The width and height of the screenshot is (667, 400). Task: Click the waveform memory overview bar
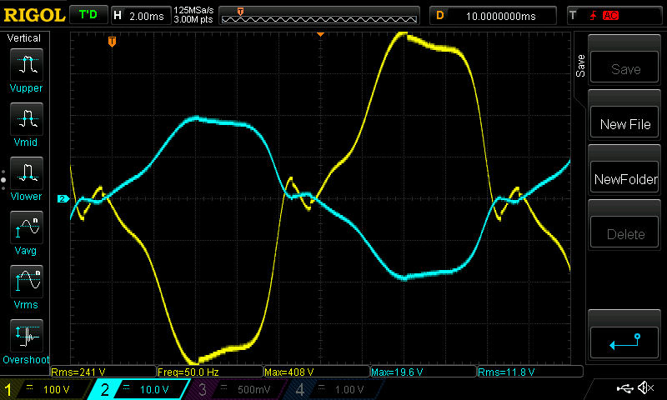pos(319,16)
